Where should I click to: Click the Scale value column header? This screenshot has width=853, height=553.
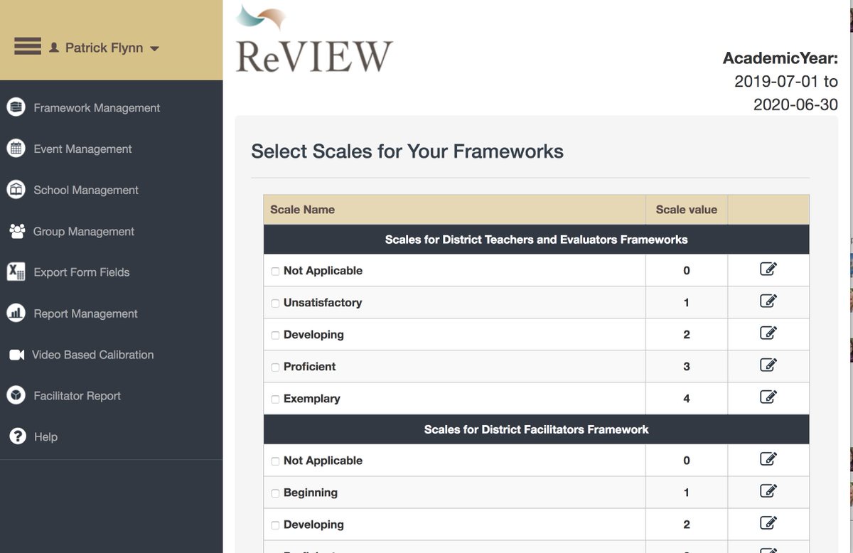click(686, 210)
